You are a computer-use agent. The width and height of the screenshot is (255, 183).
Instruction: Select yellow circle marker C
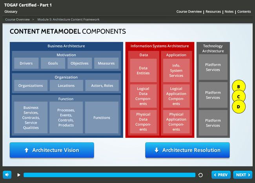pos(239,96)
